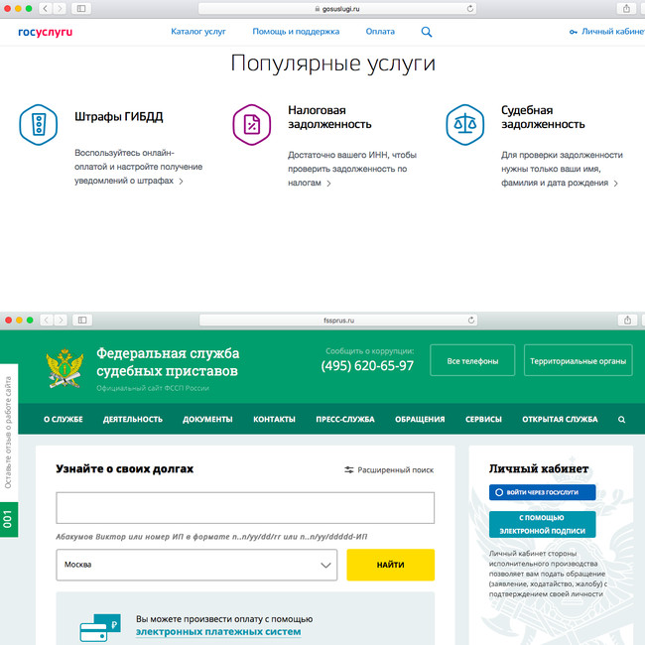
Task: Click the fssprus.ru address bar
Action: pyautogui.click(x=338, y=321)
